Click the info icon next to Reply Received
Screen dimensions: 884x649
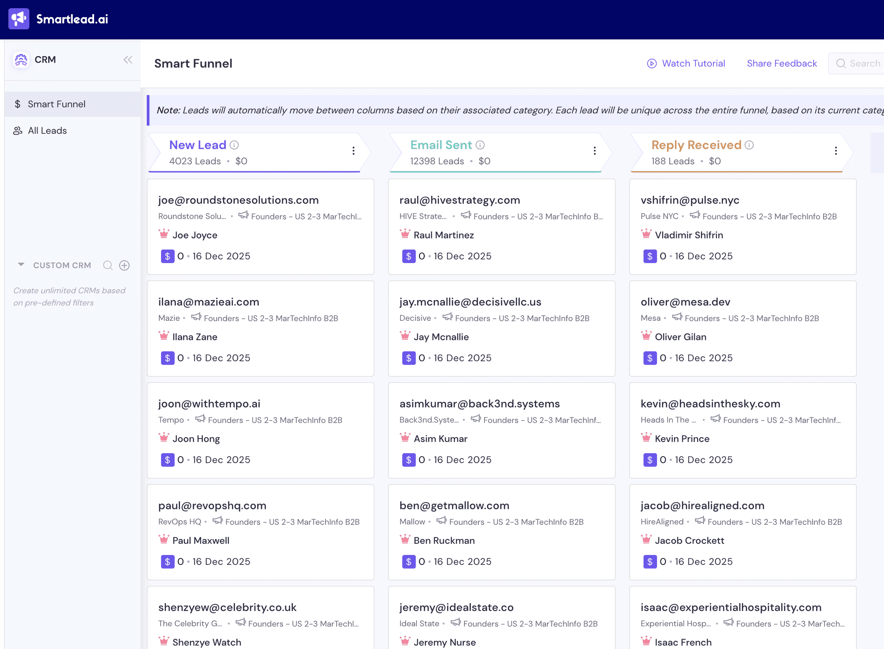[x=749, y=145]
